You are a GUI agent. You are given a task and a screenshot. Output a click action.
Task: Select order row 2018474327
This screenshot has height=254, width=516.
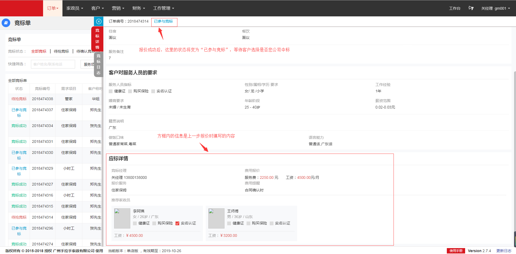(55, 185)
